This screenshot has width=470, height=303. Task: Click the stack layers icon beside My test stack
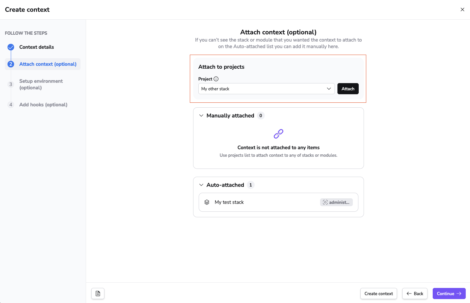coord(207,202)
